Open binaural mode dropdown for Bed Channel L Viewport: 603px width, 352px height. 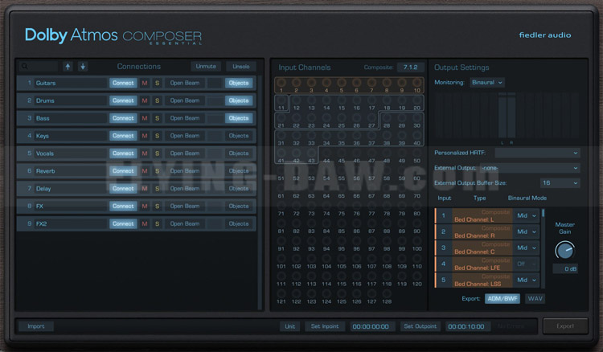click(x=527, y=215)
